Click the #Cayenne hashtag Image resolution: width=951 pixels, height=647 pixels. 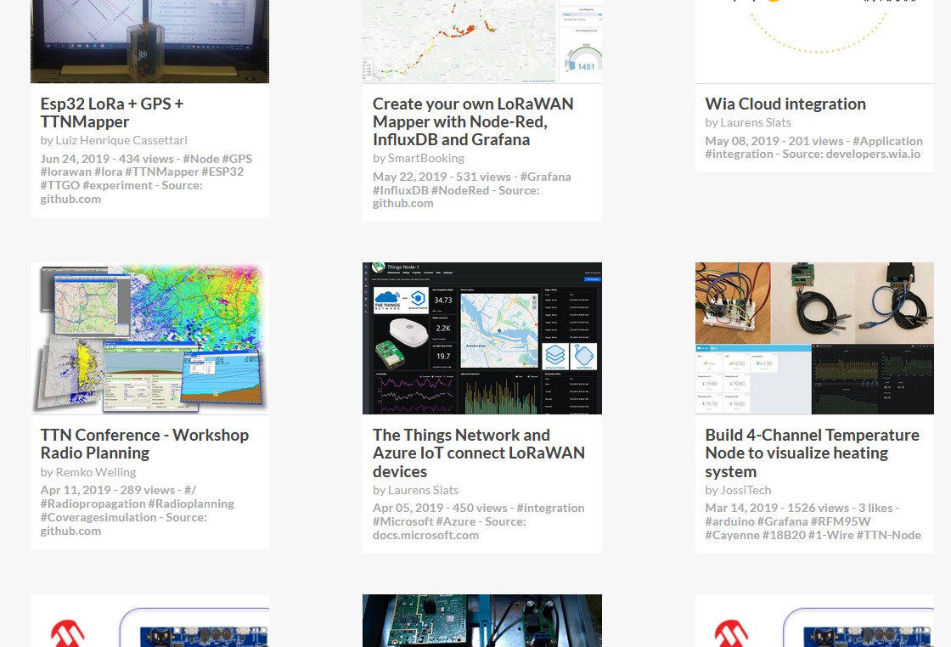[732, 535]
